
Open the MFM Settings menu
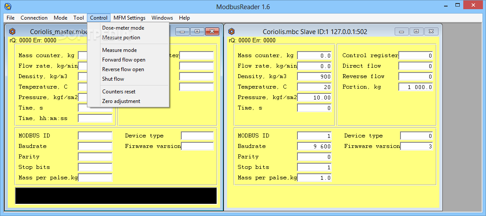[x=129, y=17]
